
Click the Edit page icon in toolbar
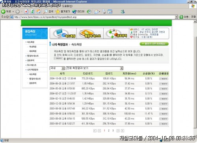110,12
